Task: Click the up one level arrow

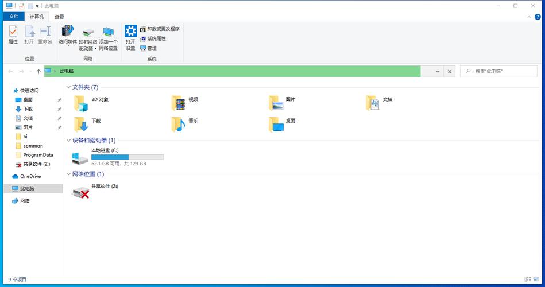Action: click(x=38, y=71)
